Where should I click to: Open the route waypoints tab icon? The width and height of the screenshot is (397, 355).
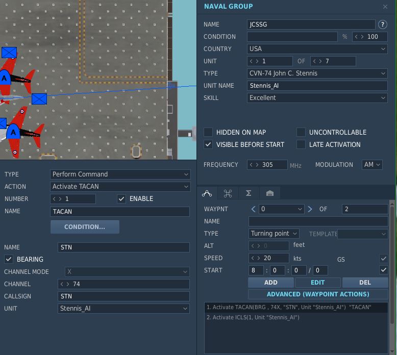coord(207,193)
